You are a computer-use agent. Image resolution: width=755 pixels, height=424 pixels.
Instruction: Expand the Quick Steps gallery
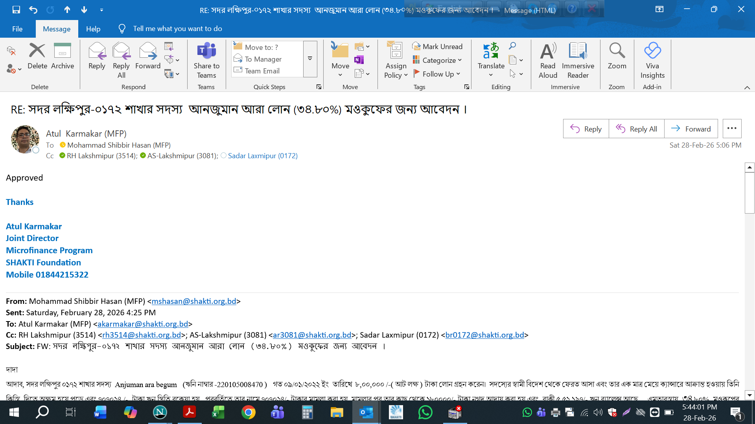click(x=310, y=59)
